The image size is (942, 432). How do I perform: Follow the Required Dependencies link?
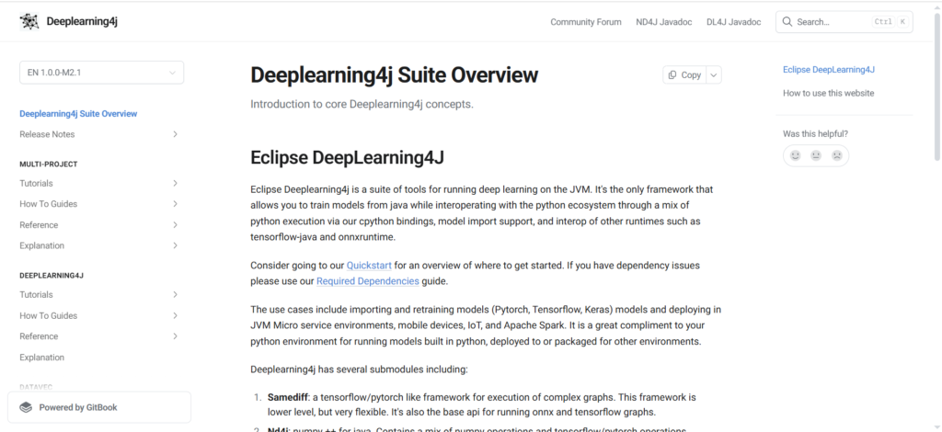[368, 281]
